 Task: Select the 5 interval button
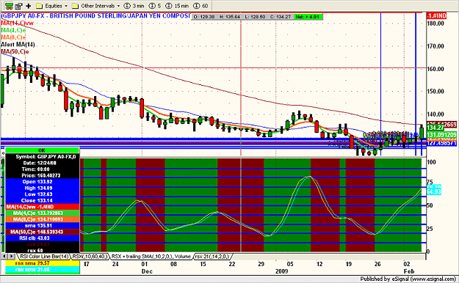155,6
